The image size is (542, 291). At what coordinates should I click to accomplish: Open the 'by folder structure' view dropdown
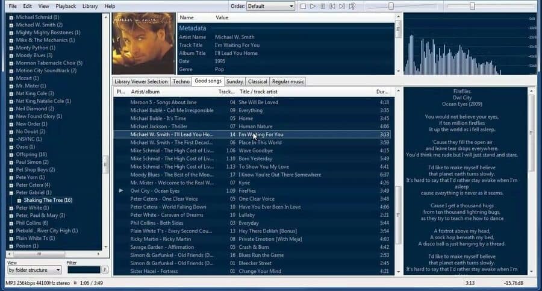[x=34, y=270]
